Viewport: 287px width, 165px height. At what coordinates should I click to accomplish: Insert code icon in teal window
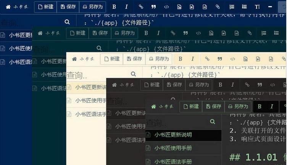[x=198, y=33]
